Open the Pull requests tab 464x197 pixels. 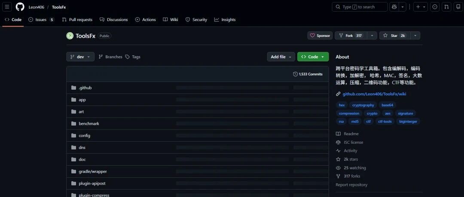(77, 19)
